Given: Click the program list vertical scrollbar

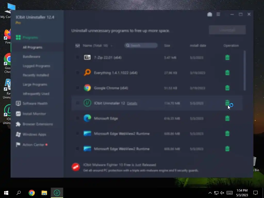Looking at the screenshot, I should click(244, 71).
